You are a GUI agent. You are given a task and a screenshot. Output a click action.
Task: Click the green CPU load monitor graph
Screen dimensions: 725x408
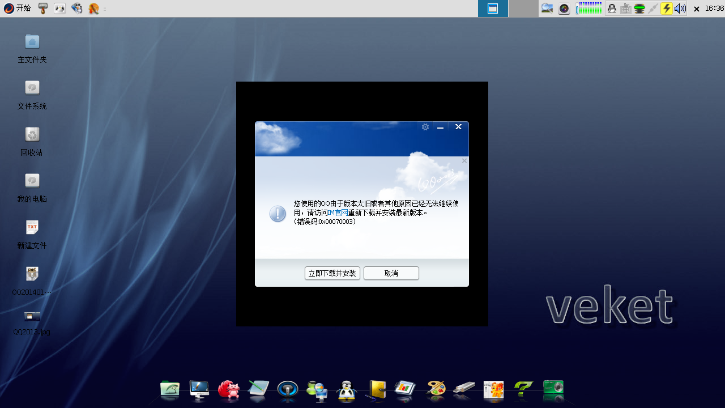[x=589, y=8]
